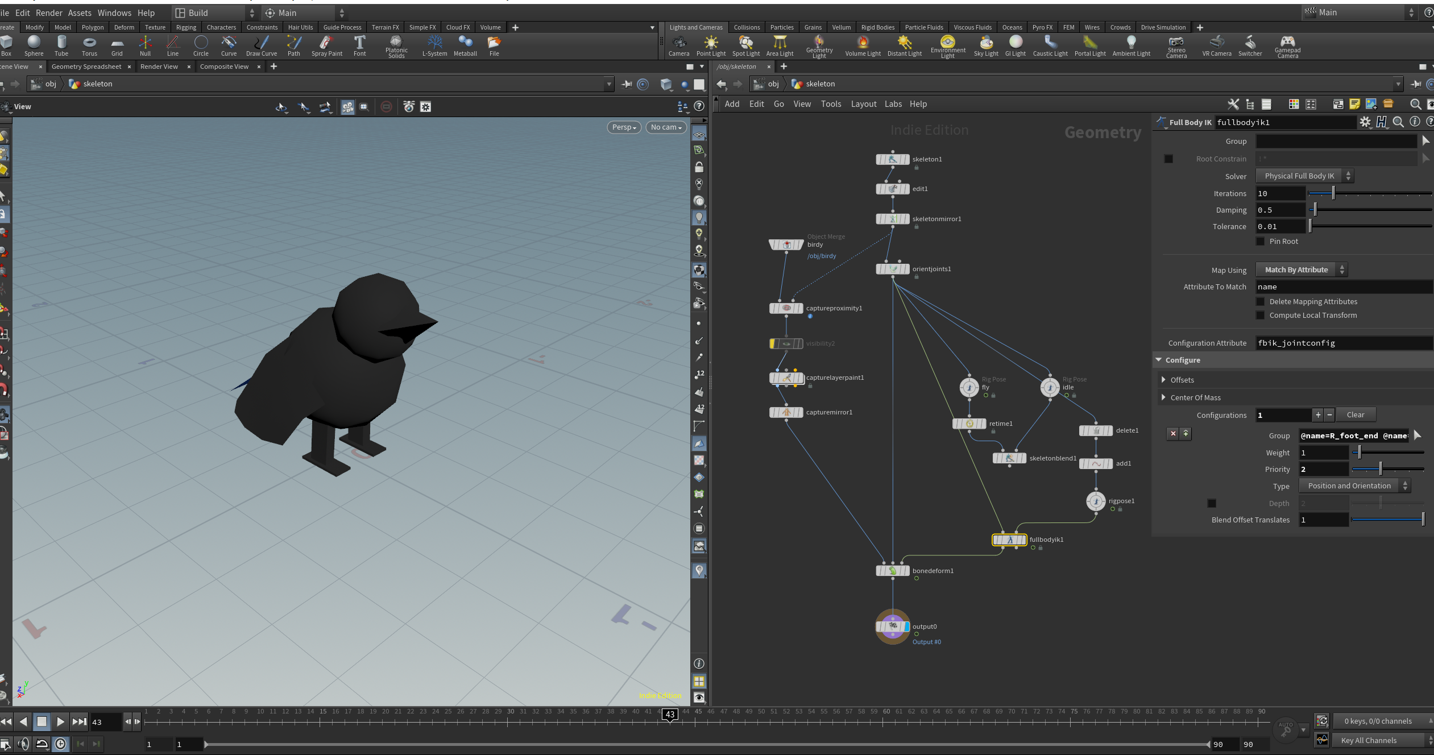
Task: Choose the Torus shelf tool
Action: point(89,45)
